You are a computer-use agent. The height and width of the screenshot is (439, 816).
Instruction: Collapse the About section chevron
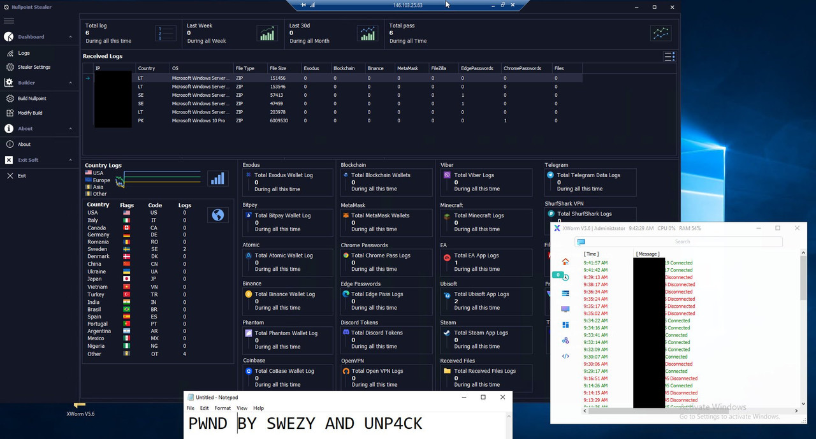[71, 129]
